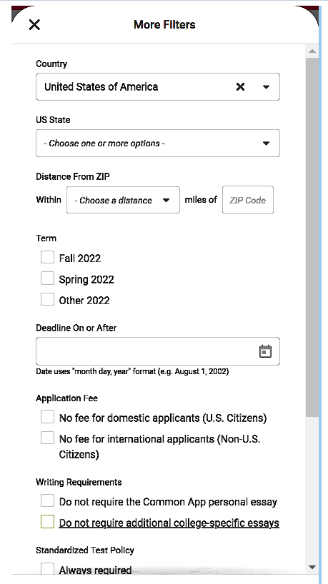Click the ZIP Code input field
This screenshot has height=584, width=328.
click(248, 200)
